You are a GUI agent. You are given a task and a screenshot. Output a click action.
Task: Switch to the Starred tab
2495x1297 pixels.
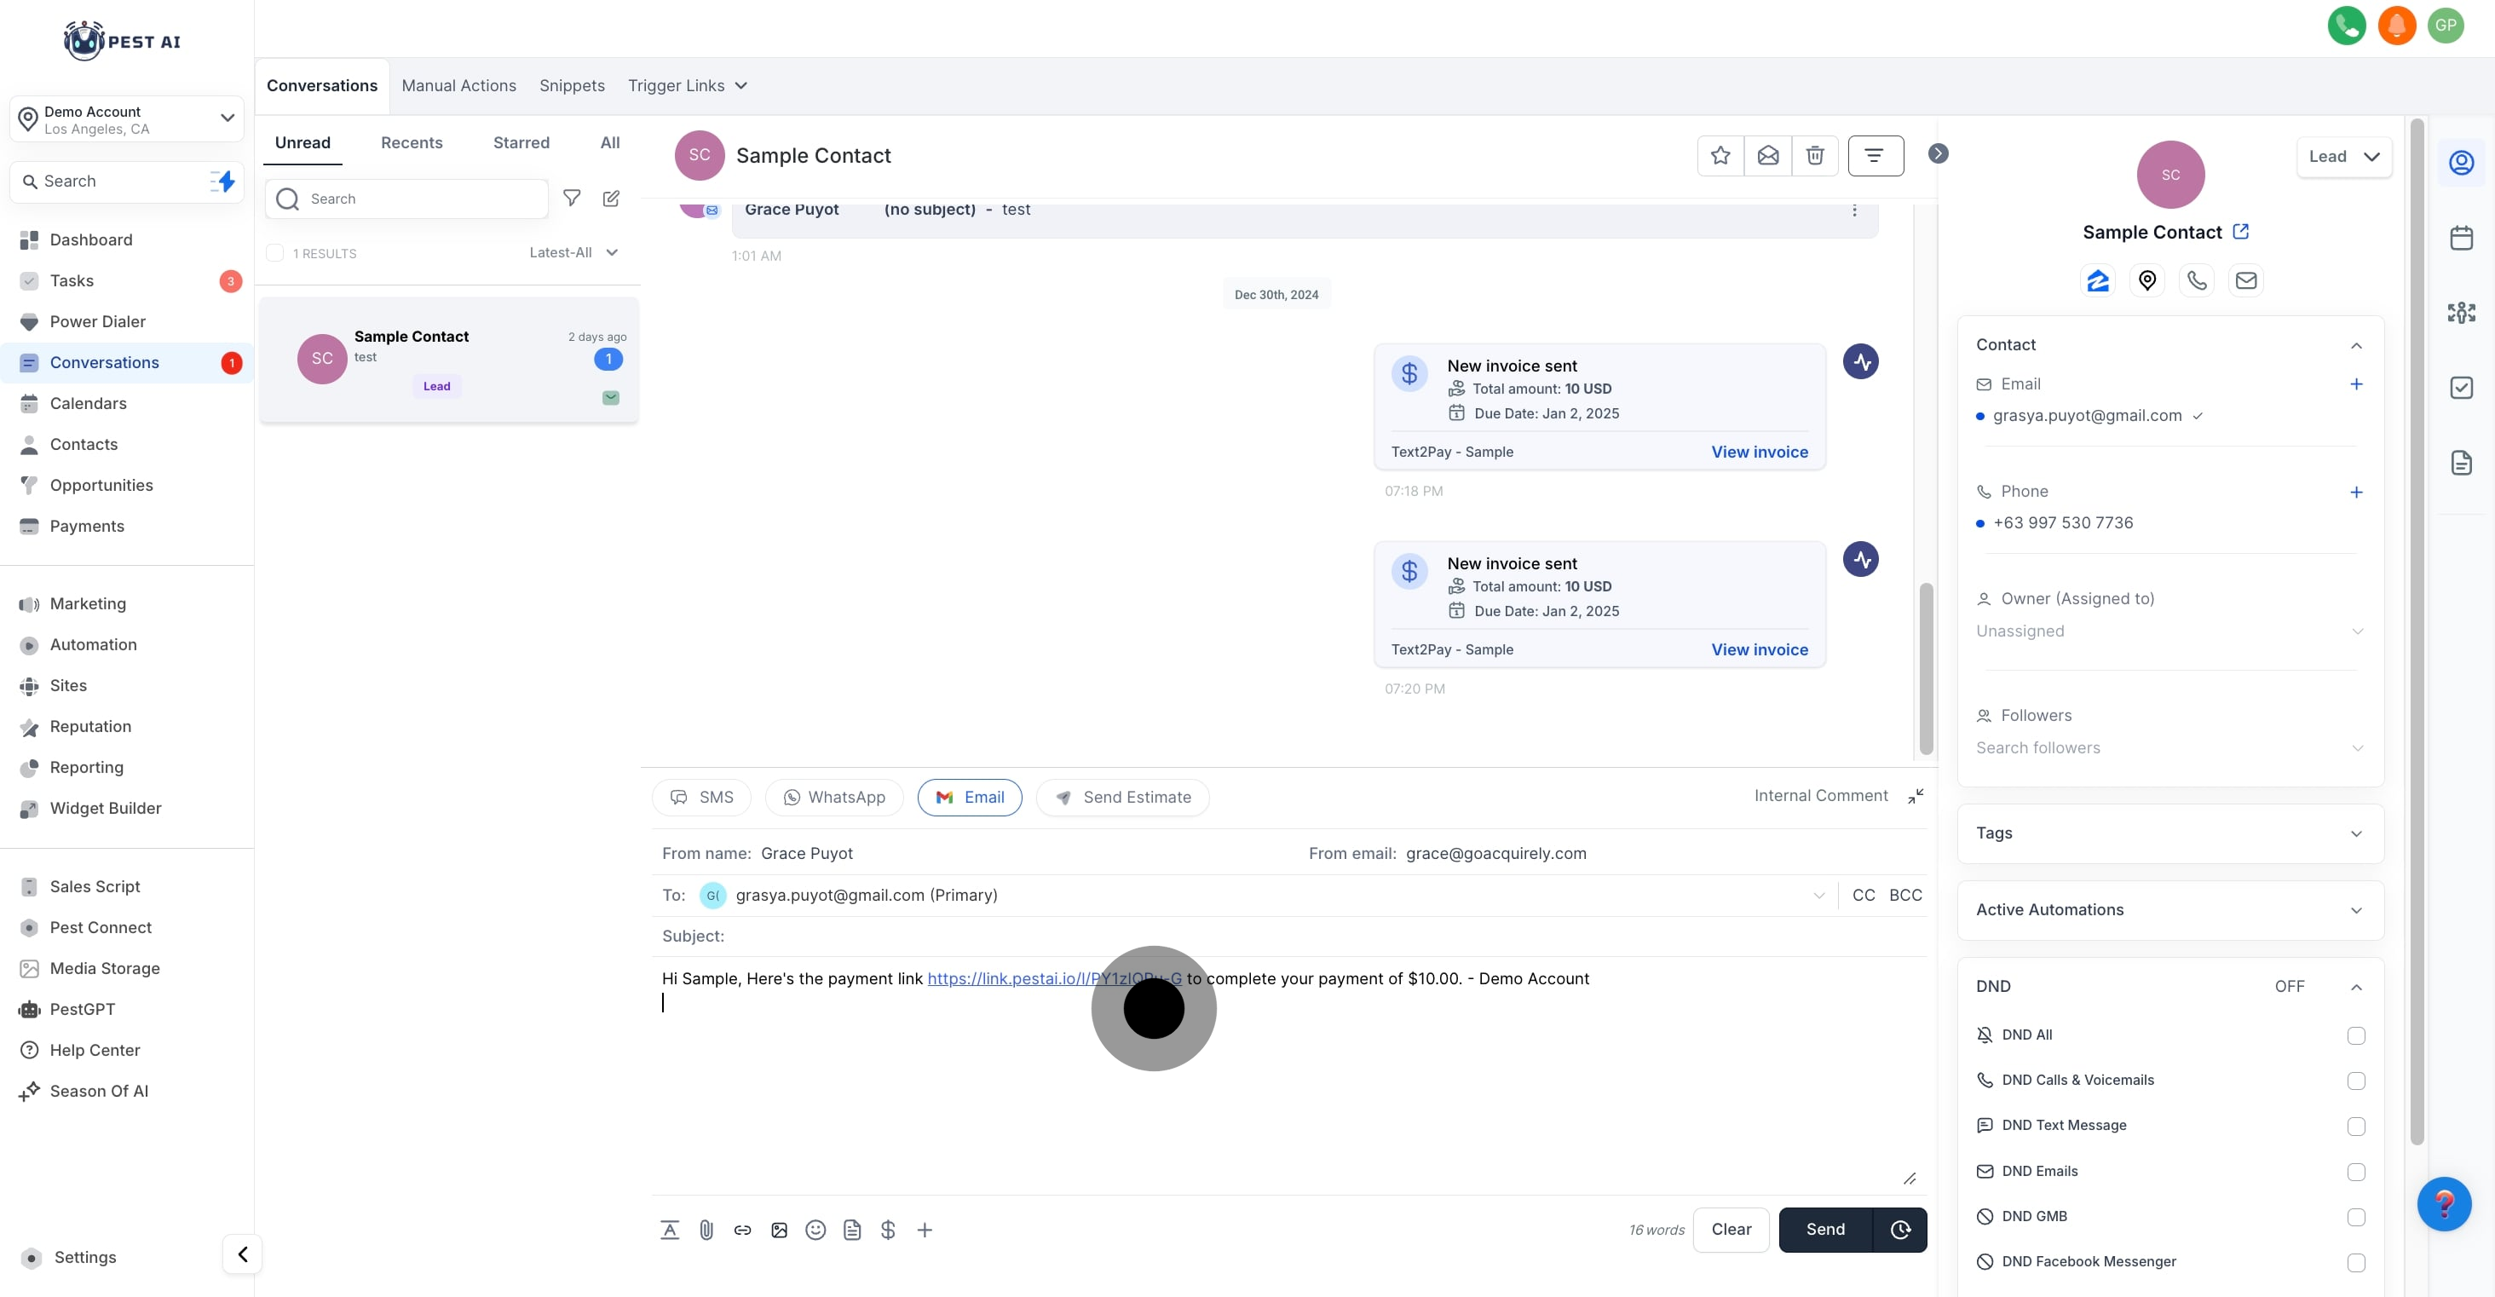(521, 142)
